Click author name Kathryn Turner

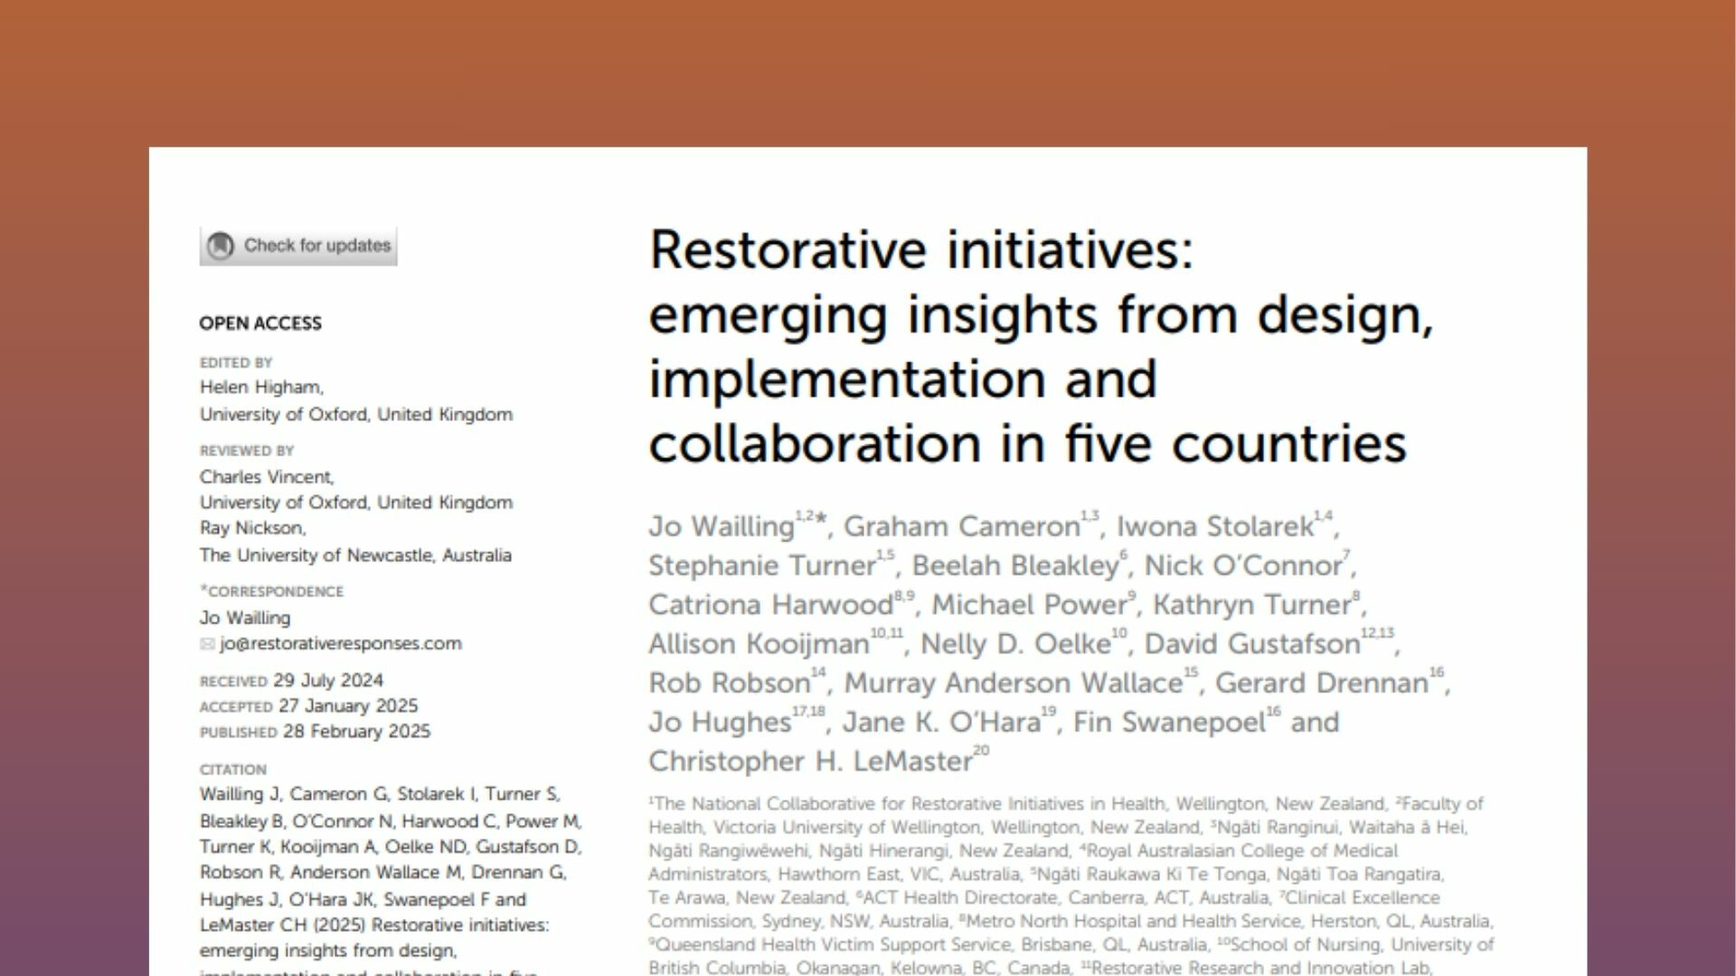[1251, 605]
